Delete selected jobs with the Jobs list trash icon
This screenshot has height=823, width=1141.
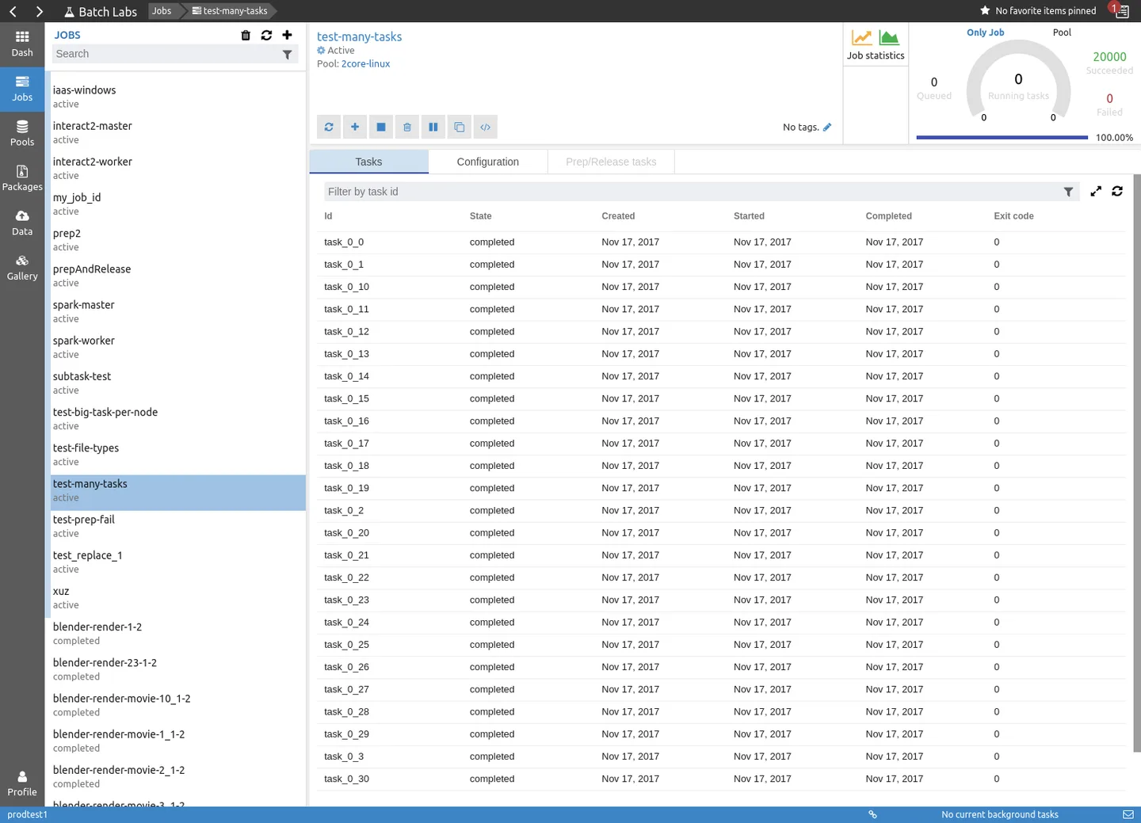click(246, 35)
